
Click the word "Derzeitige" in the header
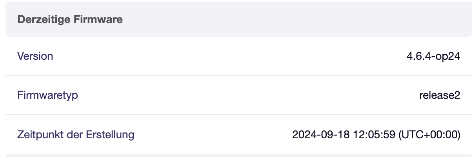[44, 20]
